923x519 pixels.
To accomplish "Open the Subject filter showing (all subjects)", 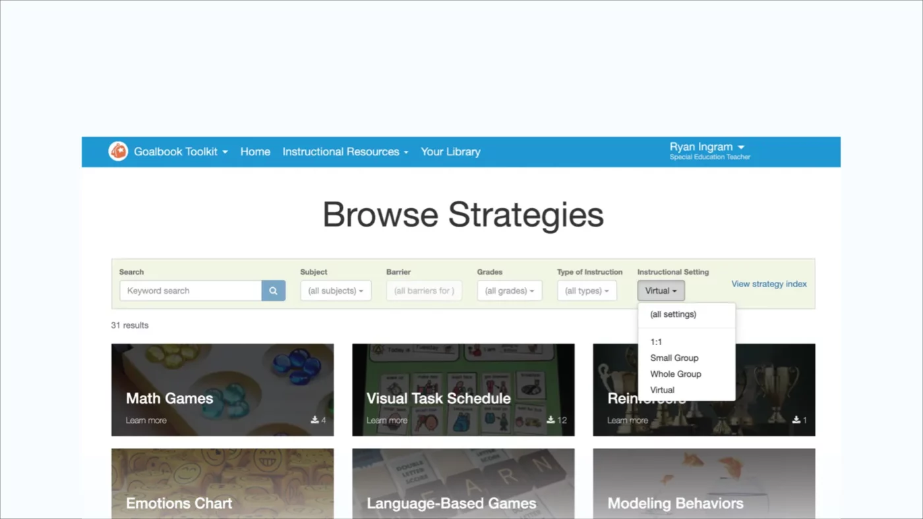I will (x=336, y=290).
